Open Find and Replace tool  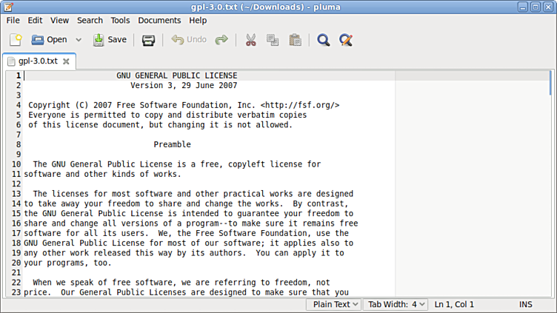(x=346, y=40)
